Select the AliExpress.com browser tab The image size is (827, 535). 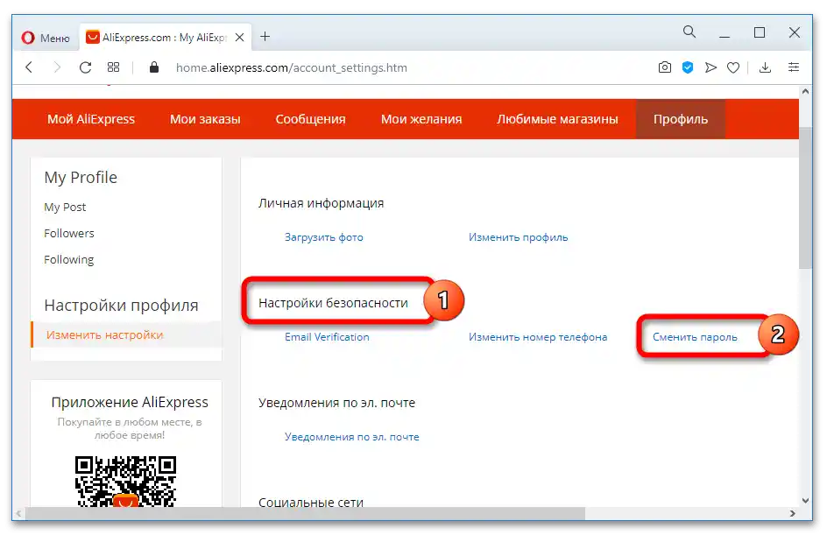click(x=166, y=38)
